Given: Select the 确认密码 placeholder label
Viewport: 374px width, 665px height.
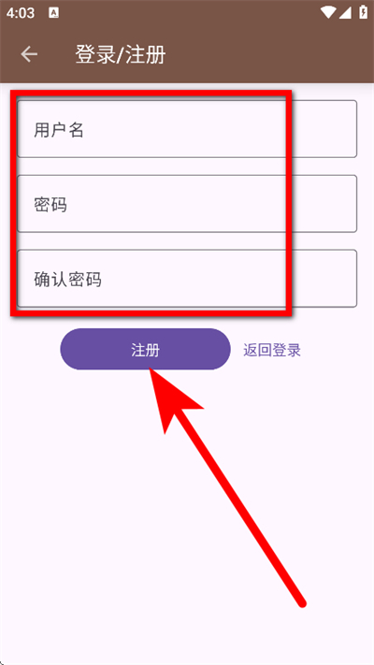Looking at the screenshot, I should tap(67, 280).
